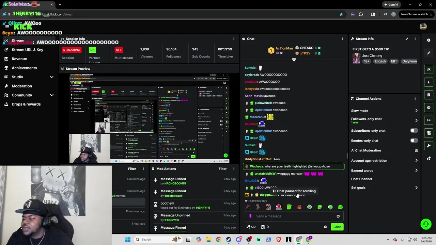Image resolution: width=436 pixels, height=245 pixels.
Task: Open File Explorer from the taskbar
Action: pos(208,240)
